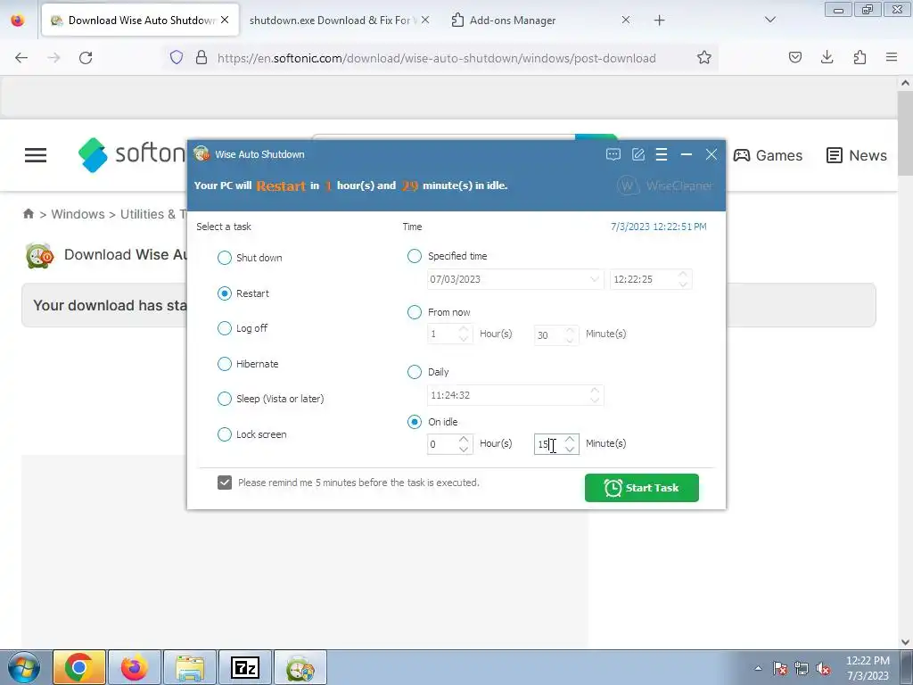Open Firefox extensions puzzle icon
The height and width of the screenshot is (685, 913).
[860, 57]
